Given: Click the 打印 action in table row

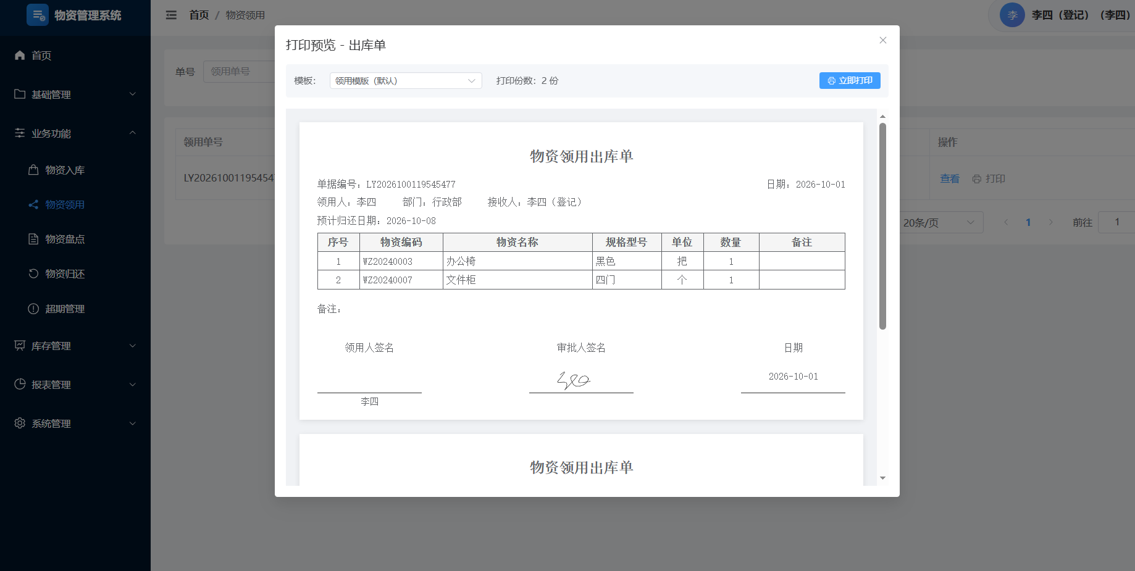Looking at the screenshot, I should [989, 178].
